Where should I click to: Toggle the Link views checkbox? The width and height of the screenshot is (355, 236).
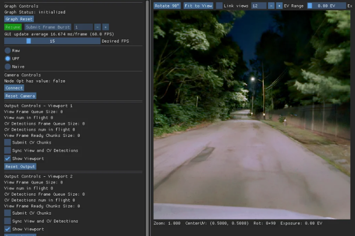219,6
